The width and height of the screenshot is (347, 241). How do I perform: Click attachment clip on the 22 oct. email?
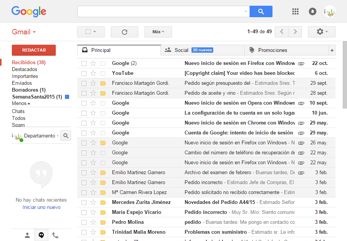click(x=301, y=64)
